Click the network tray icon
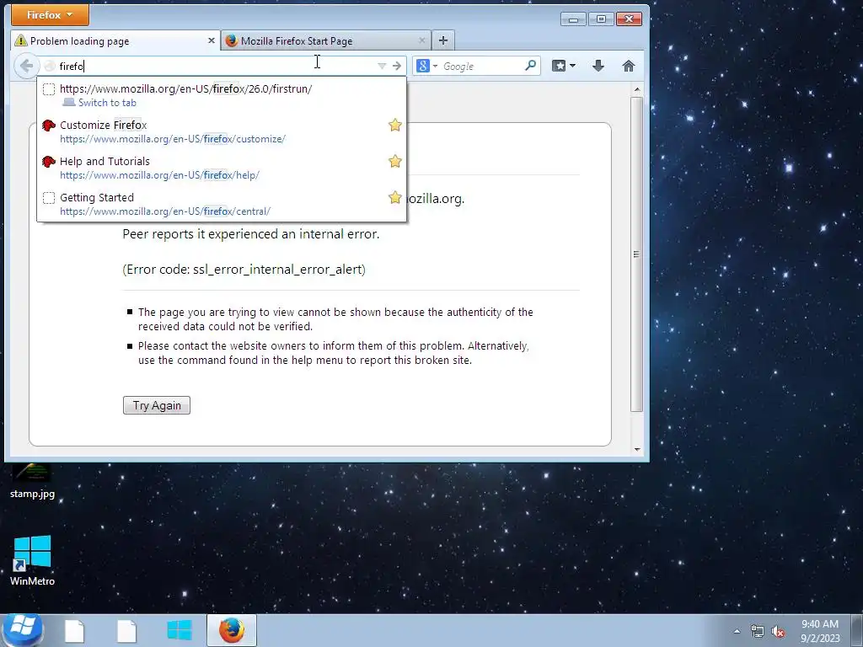The width and height of the screenshot is (863, 647). [758, 632]
